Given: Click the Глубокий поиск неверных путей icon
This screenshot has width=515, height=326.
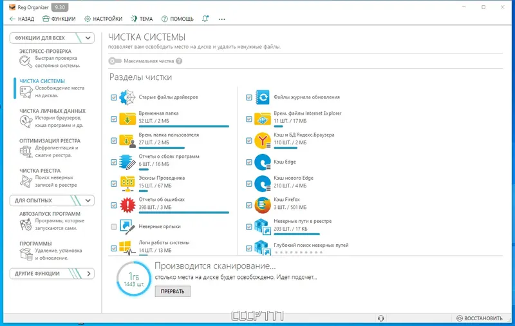Looking at the screenshot, I should pyautogui.click(x=263, y=247).
